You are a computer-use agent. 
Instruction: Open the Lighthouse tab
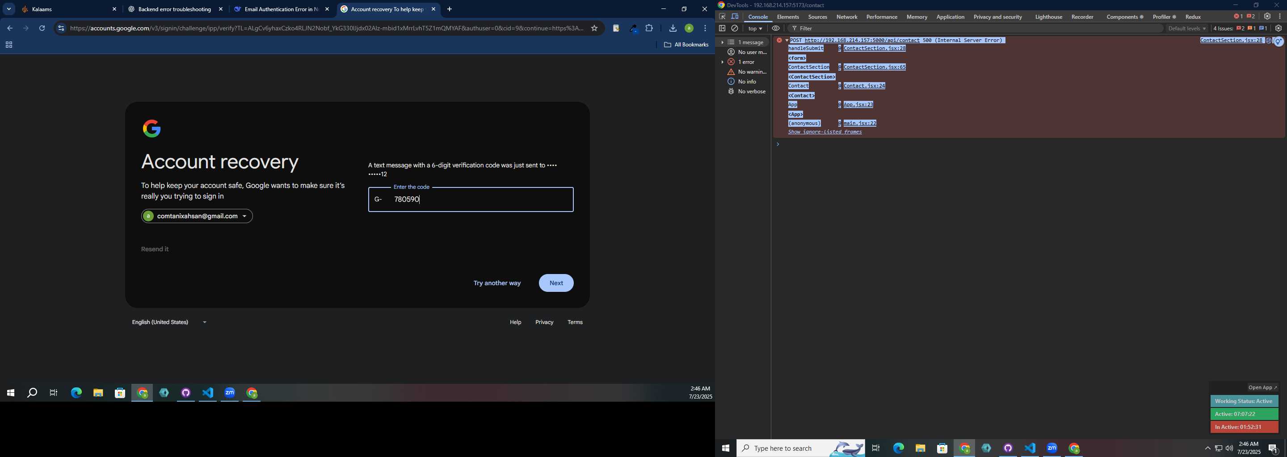(1048, 17)
